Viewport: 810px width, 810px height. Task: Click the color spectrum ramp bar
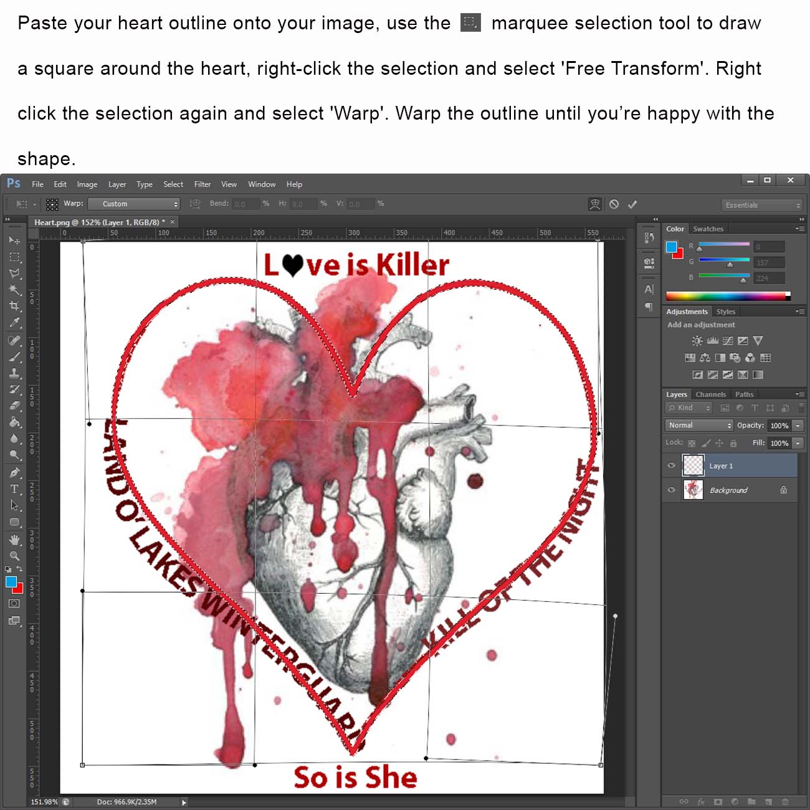click(x=727, y=296)
